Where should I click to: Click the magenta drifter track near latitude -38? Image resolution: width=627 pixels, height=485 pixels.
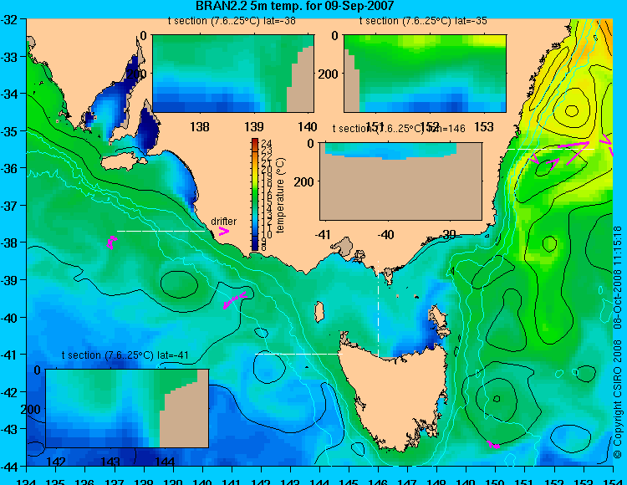112,242
